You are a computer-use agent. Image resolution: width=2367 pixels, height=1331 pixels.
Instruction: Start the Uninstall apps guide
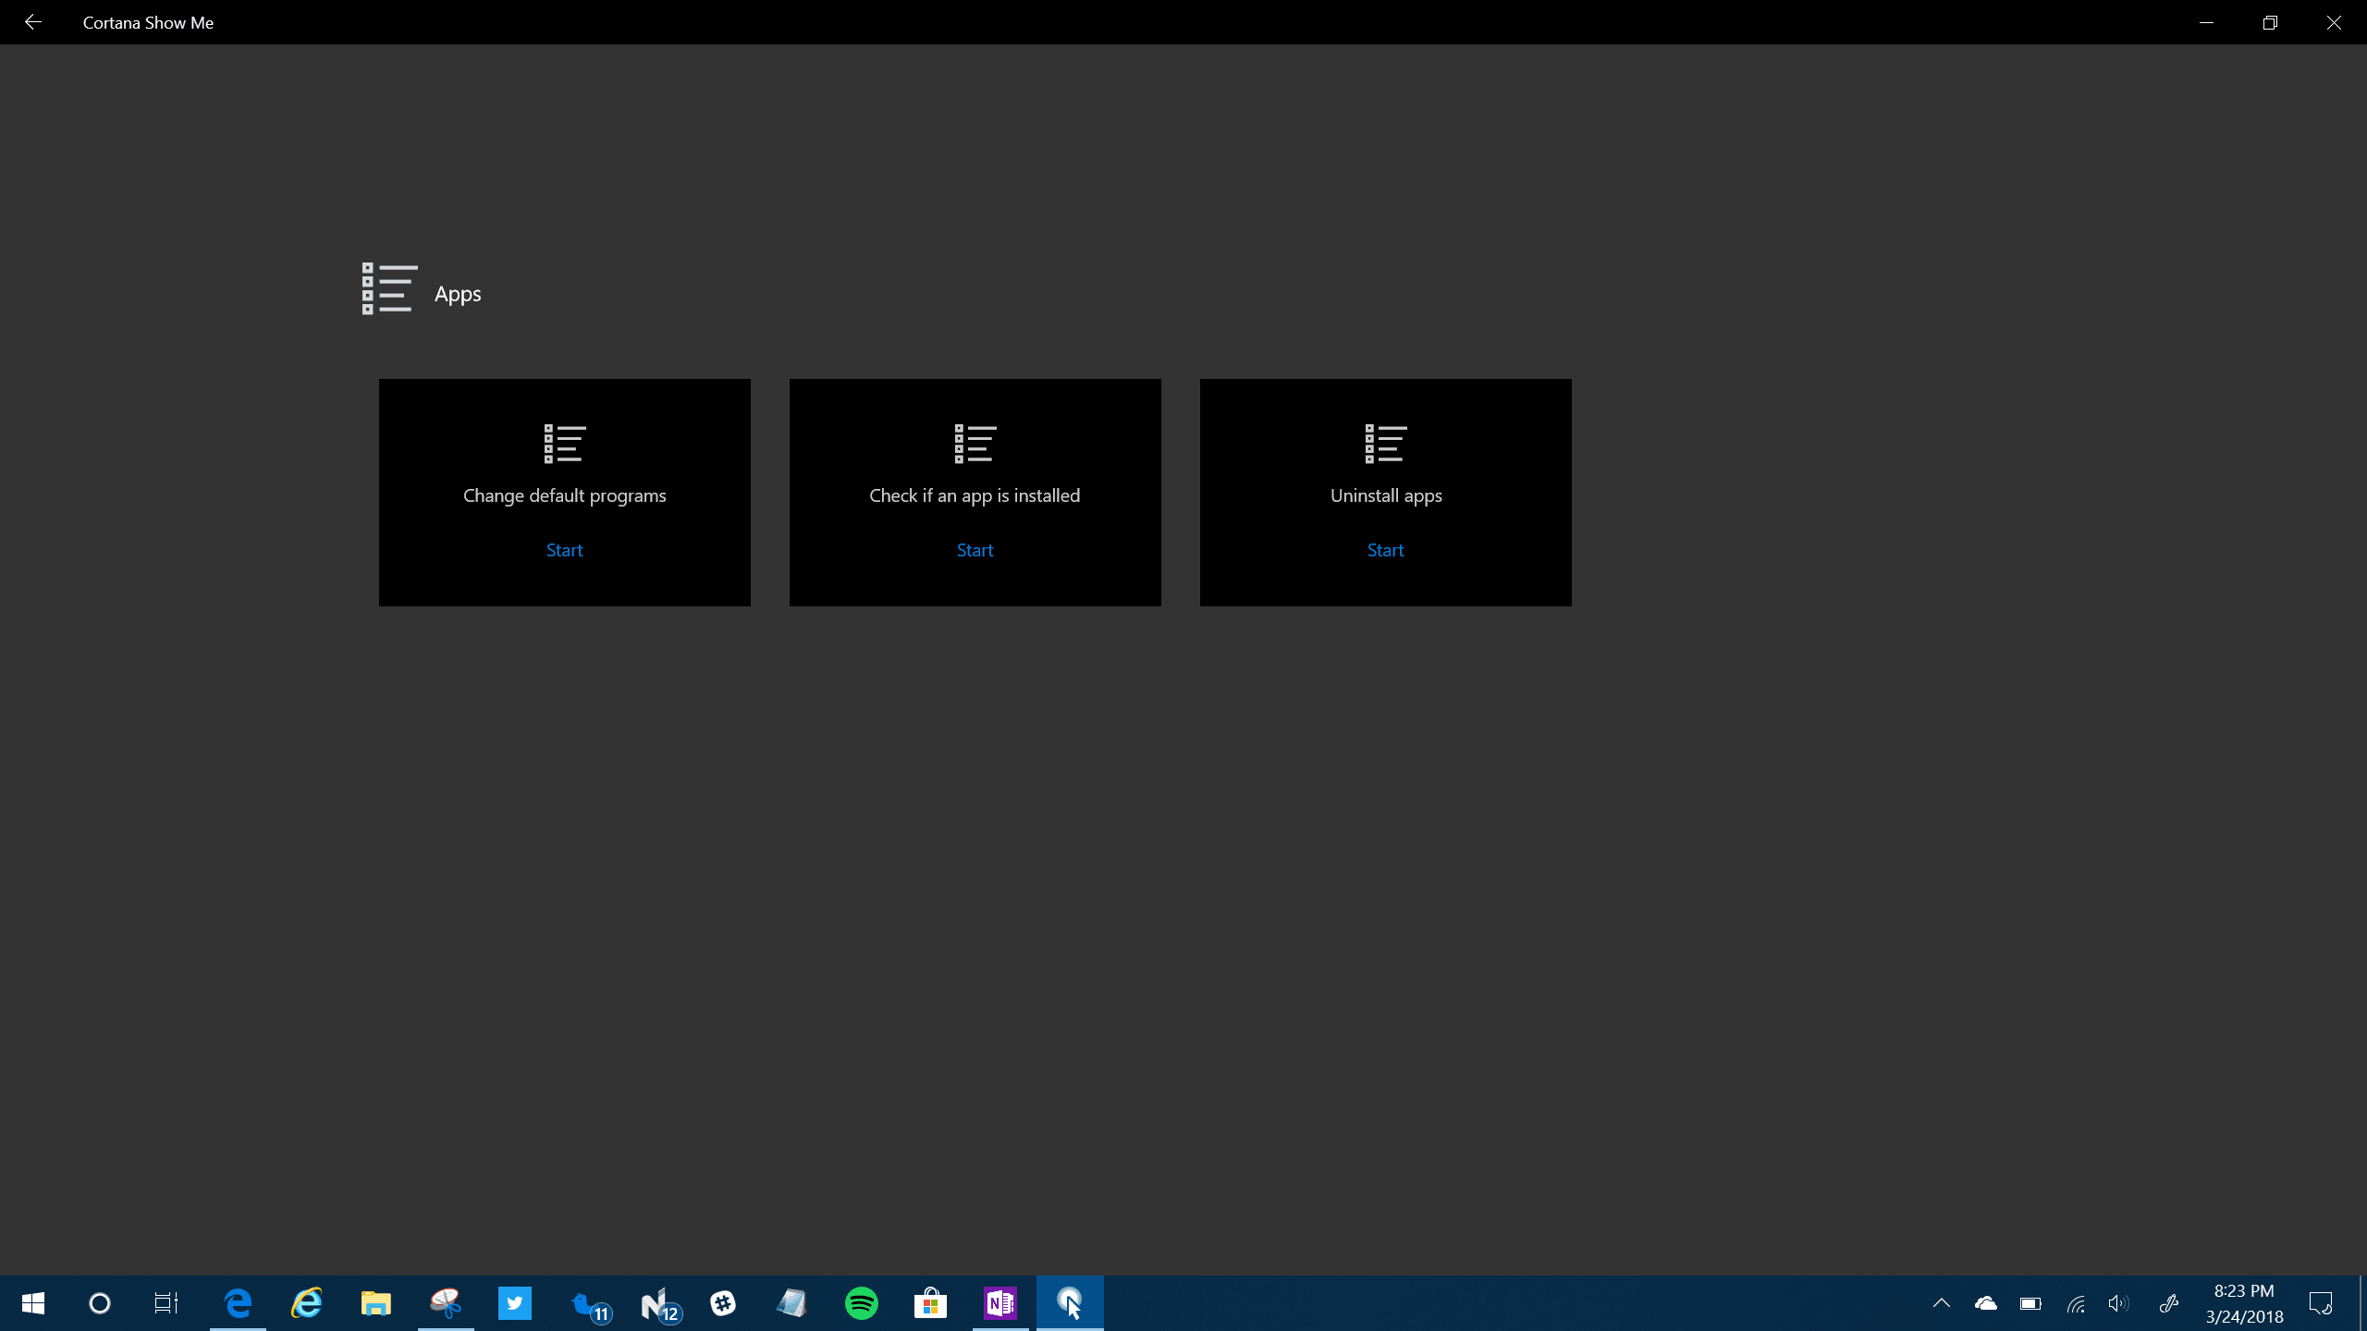[x=1385, y=550]
